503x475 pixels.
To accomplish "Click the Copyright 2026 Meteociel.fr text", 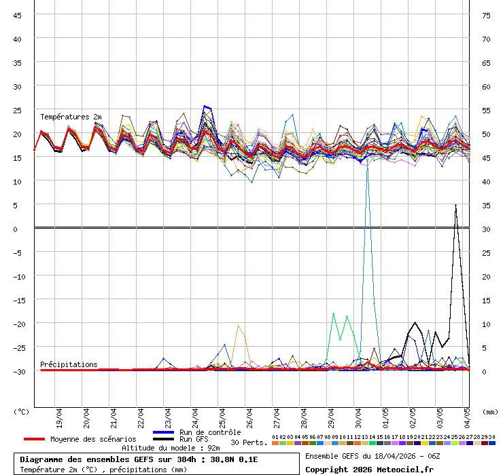I will coord(368,469).
